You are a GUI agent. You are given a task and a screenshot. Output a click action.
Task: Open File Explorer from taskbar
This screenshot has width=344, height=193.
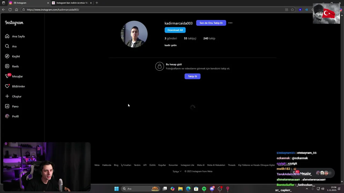click(180, 189)
